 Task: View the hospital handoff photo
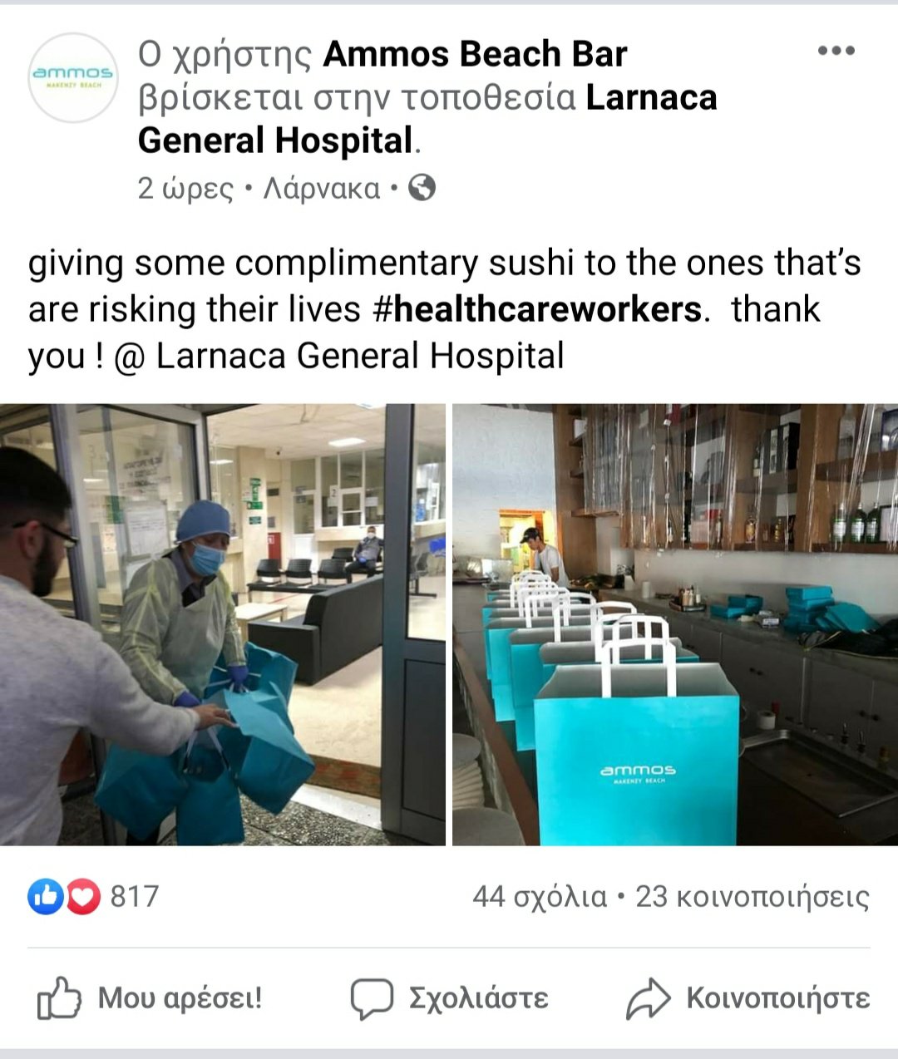[x=223, y=624]
